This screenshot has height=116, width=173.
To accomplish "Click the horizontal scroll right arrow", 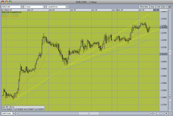I will point(151,113).
